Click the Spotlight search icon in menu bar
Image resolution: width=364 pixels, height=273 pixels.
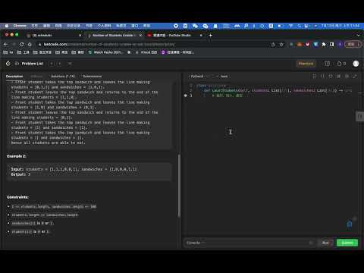click(x=299, y=26)
